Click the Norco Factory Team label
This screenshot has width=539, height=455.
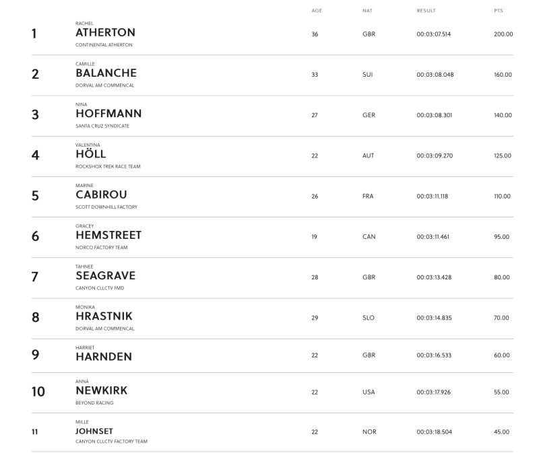(101, 247)
